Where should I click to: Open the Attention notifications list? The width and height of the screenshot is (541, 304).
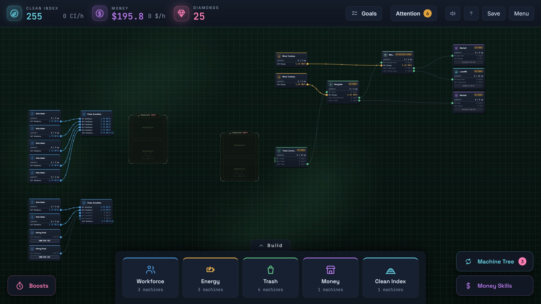tap(414, 14)
